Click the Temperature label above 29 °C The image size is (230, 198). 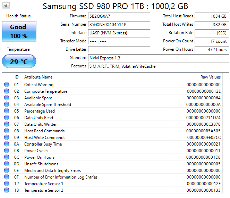click(18, 49)
